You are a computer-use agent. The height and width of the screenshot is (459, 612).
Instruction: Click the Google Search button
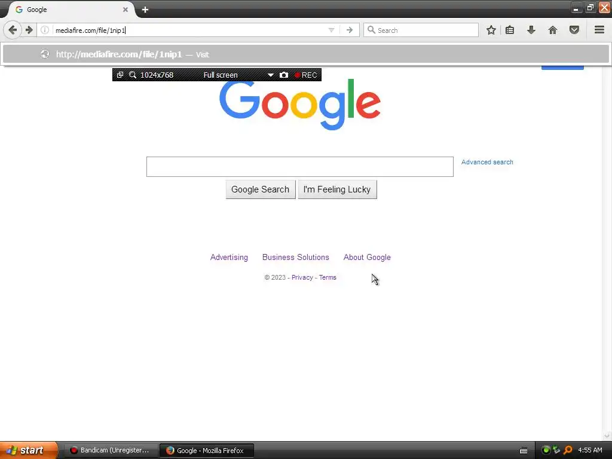click(x=261, y=189)
